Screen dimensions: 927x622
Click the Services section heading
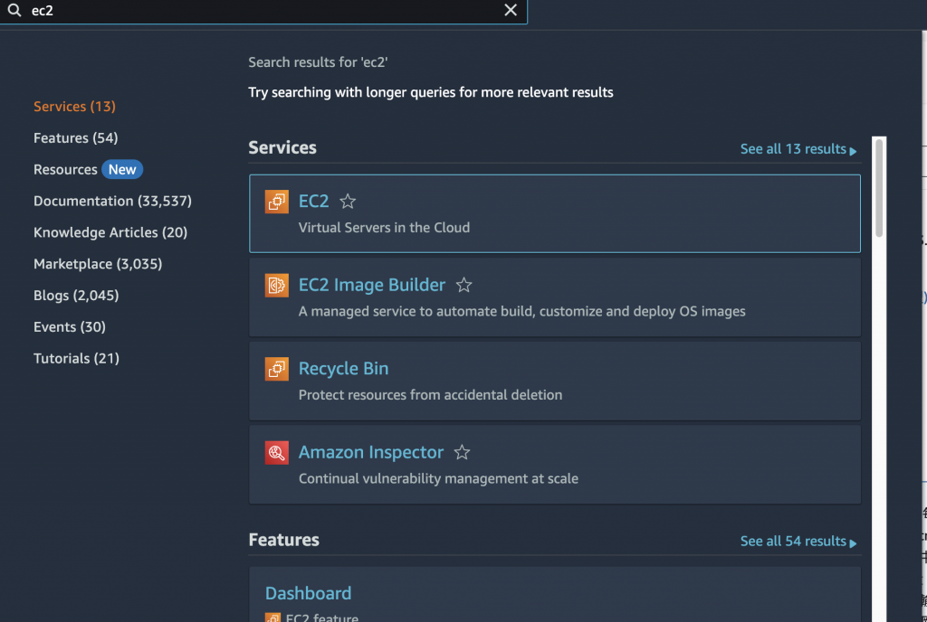[x=282, y=147]
